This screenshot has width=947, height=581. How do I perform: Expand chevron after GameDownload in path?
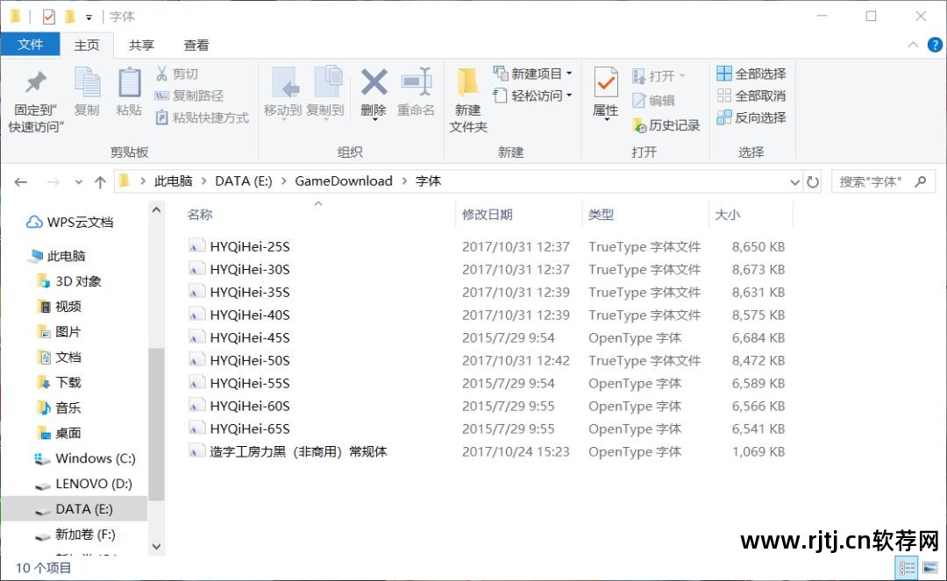coord(403,181)
